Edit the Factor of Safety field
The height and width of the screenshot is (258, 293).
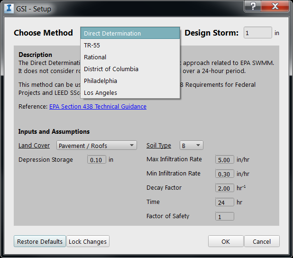[224, 216]
